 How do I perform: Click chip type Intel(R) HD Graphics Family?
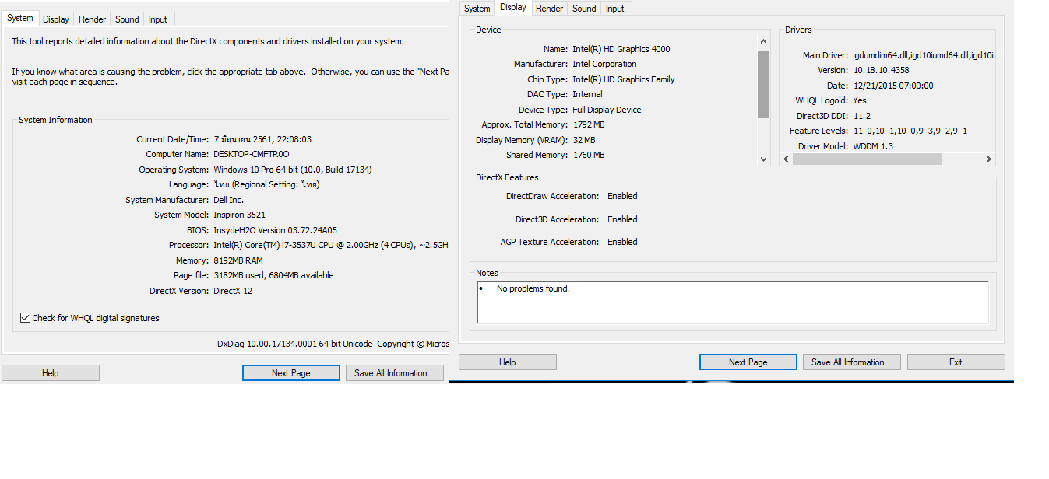coord(624,79)
